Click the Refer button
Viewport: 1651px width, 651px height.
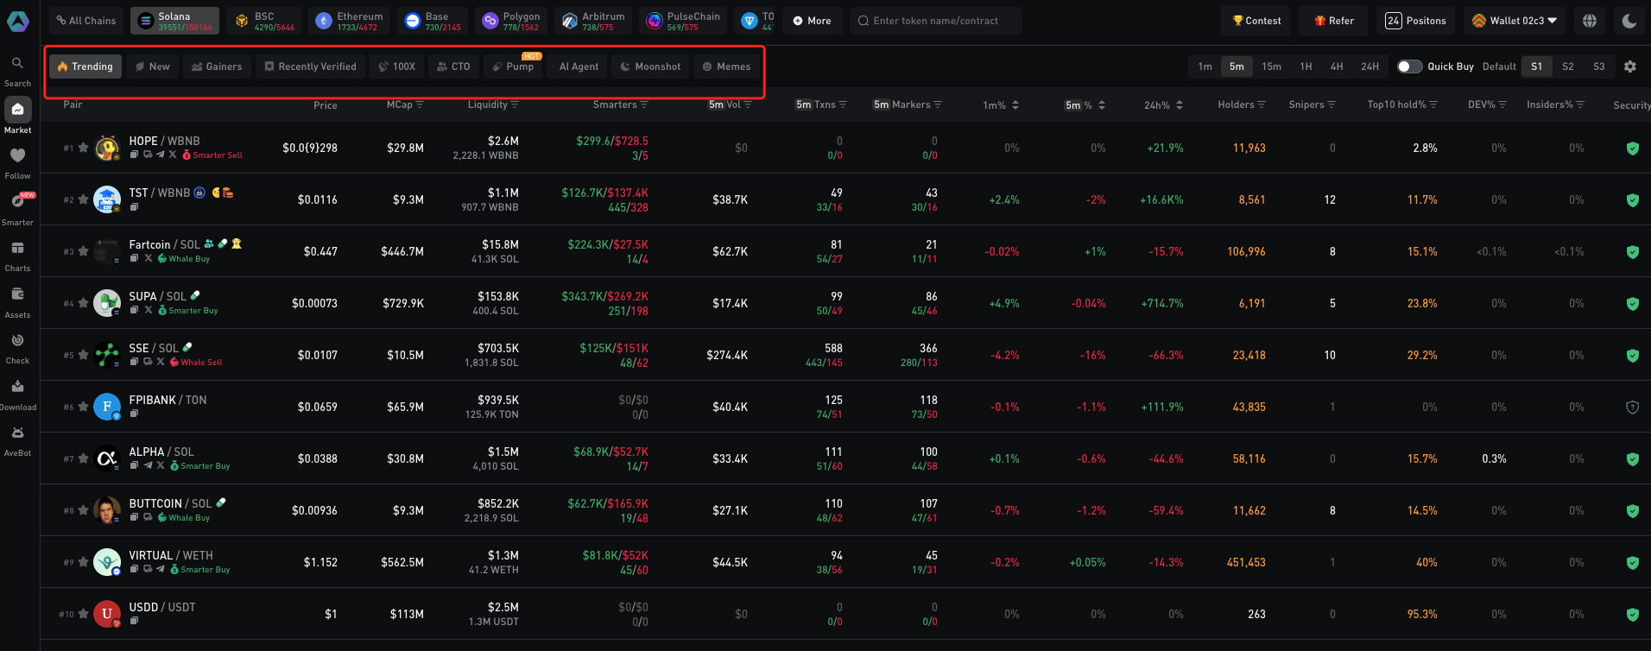click(x=1333, y=21)
